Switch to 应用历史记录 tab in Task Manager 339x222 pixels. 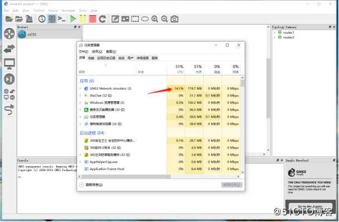106,58
